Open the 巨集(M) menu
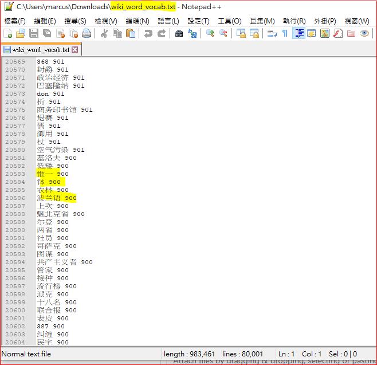This screenshot has width=377, height=365. tap(262, 21)
